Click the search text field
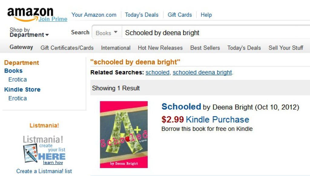 coord(212,33)
